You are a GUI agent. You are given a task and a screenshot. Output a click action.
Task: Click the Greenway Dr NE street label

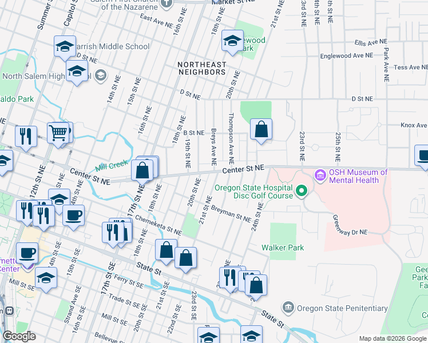(x=350, y=226)
